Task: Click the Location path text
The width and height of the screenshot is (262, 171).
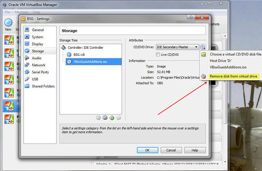Action: (178, 78)
